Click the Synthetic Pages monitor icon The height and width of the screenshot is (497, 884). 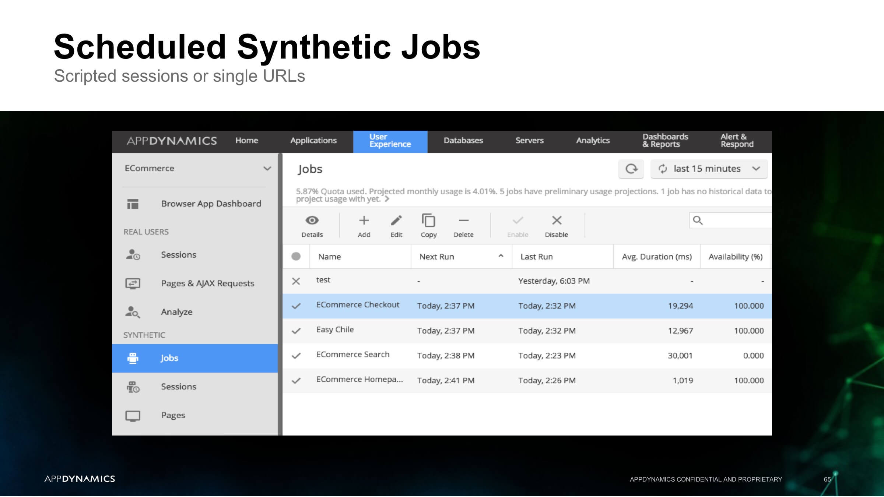[133, 416]
